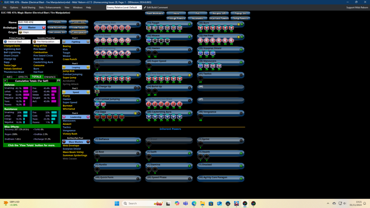The height and width of the screenshot is (208, 370).
Task: Toggle the Maneuvers power indicator
Action: pyautogui.click(x=241, y=62)
